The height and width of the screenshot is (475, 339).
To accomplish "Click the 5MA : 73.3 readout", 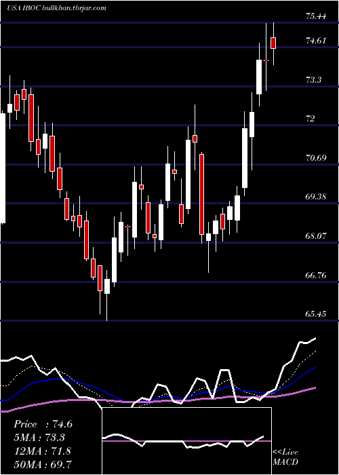I will (39, 438).
